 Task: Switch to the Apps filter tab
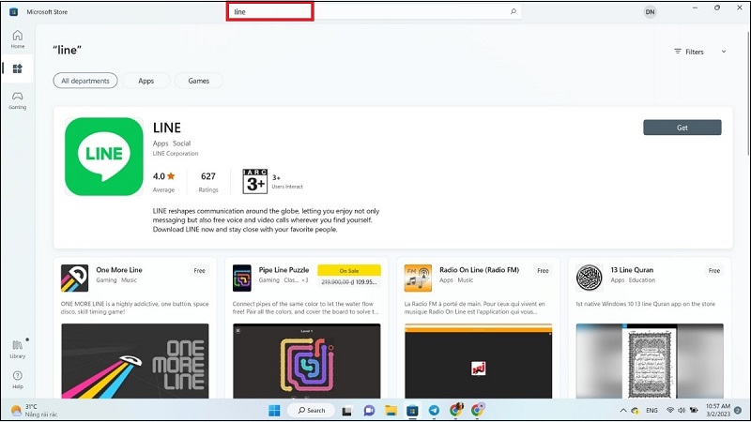pyautogui.click(x=146, y=81)
